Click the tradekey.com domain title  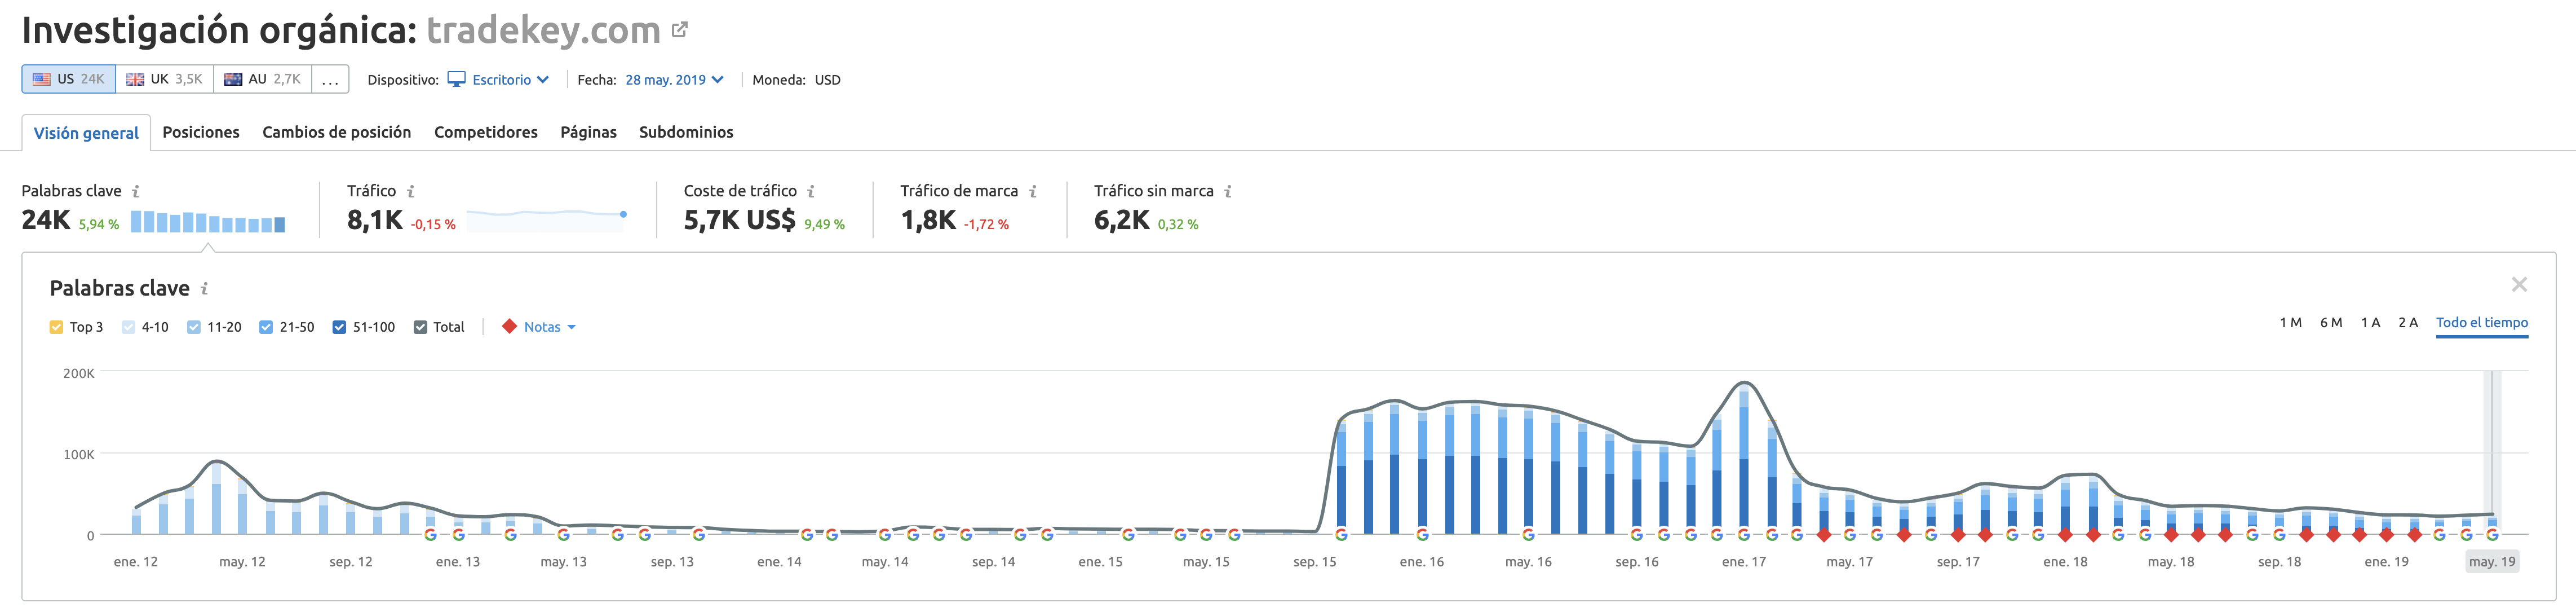point(544,30)
